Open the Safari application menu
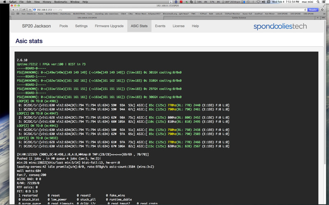This screenshot has width=329, height=205. [13, 2]
